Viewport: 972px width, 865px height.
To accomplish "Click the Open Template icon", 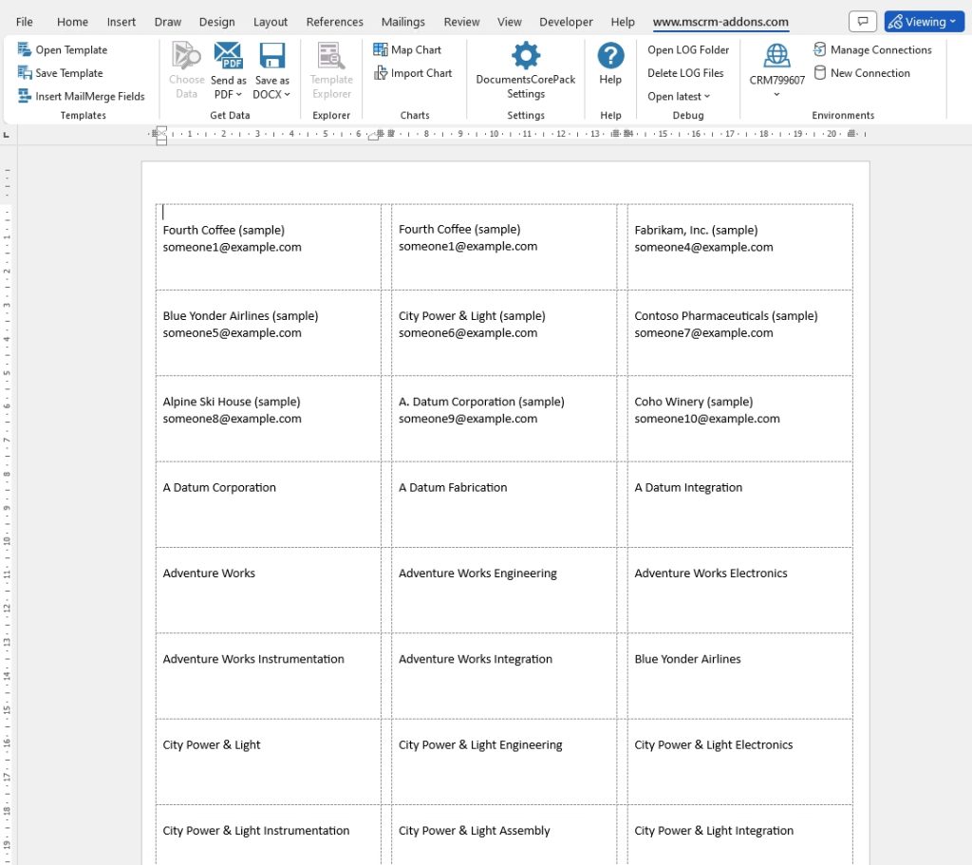I will tap(24, 49).
